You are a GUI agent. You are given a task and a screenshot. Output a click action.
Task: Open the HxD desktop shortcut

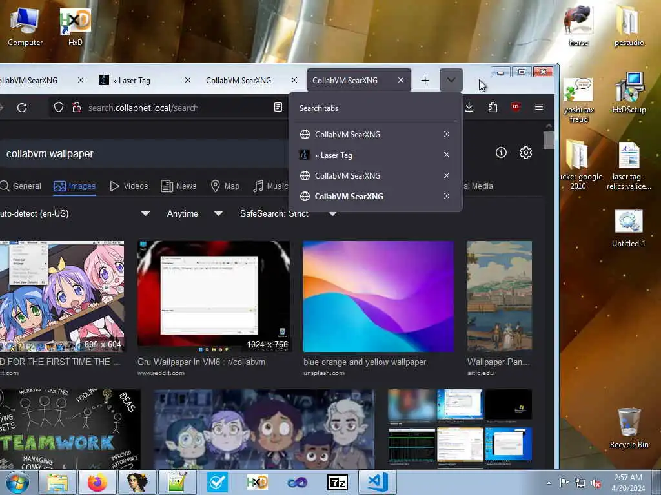[75, 27]
